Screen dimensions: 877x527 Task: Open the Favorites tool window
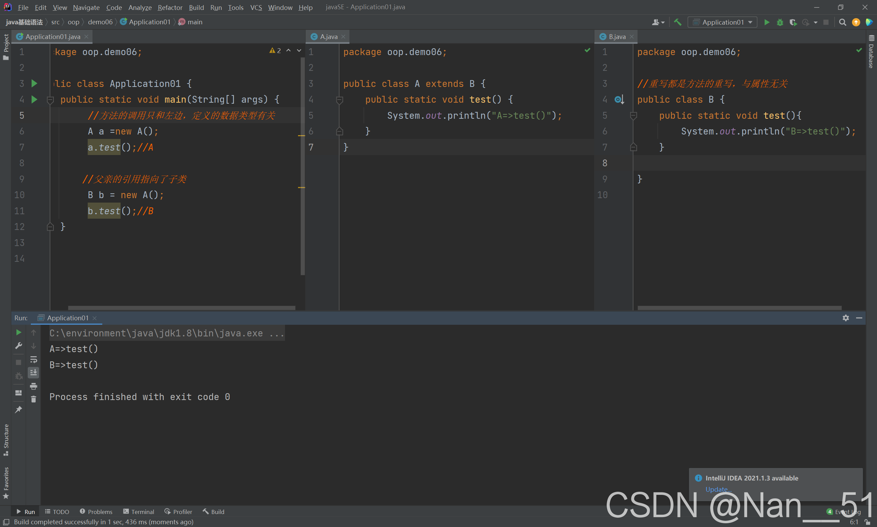(6, 483)
